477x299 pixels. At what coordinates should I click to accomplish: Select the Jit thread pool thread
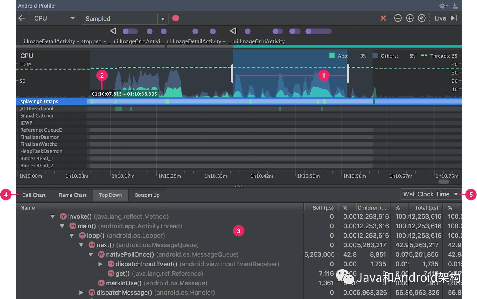(x=238, y=109)
